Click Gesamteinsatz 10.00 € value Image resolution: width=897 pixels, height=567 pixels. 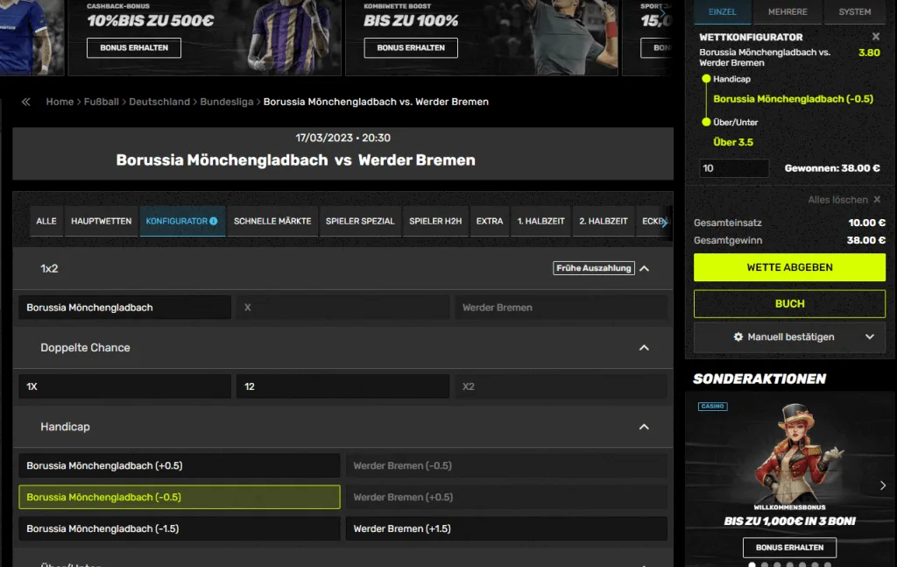pos(866,223)
